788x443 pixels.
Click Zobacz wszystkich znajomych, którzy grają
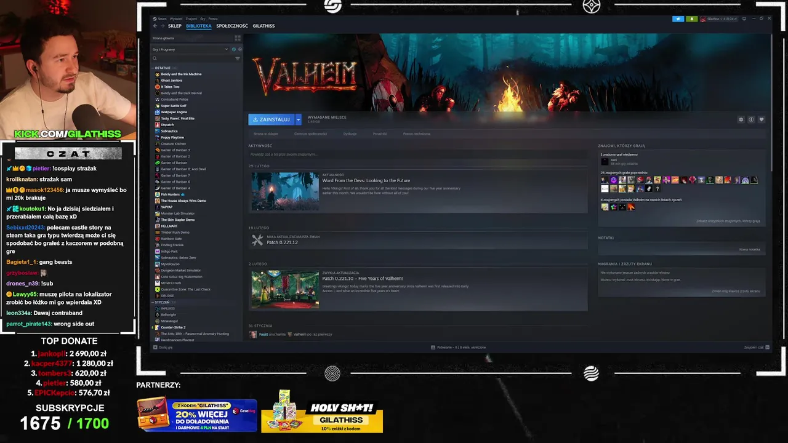pyautogui.click(x=728, y=221)
